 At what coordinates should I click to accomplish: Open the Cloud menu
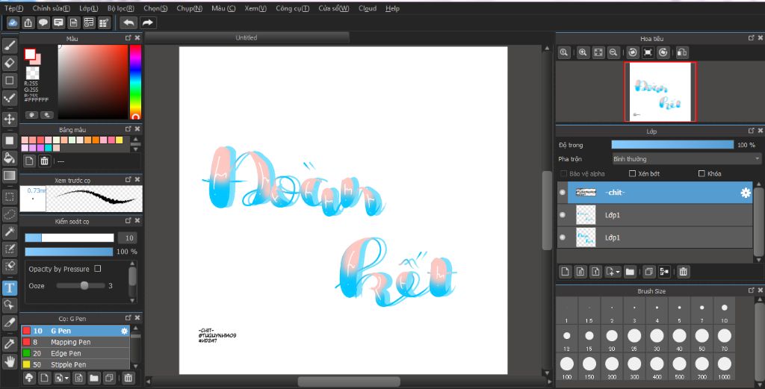pyautogui.click(x=368, y=8)
